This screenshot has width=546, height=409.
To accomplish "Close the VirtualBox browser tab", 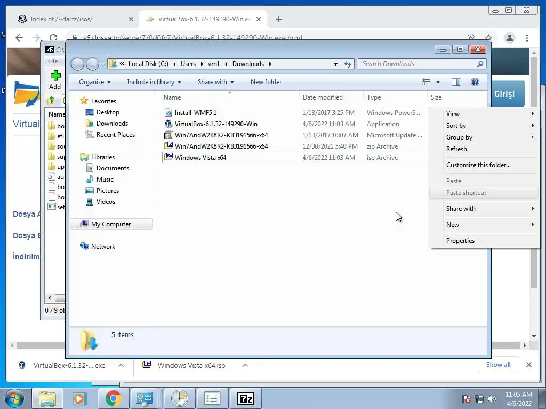I will [259, 19].
